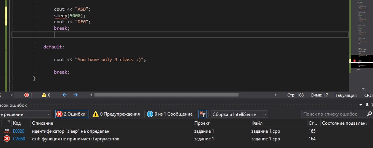The height and width of the screenshot is (148, 373).
Task: Navigate forward with the right arrow
Action: point(76,95)
